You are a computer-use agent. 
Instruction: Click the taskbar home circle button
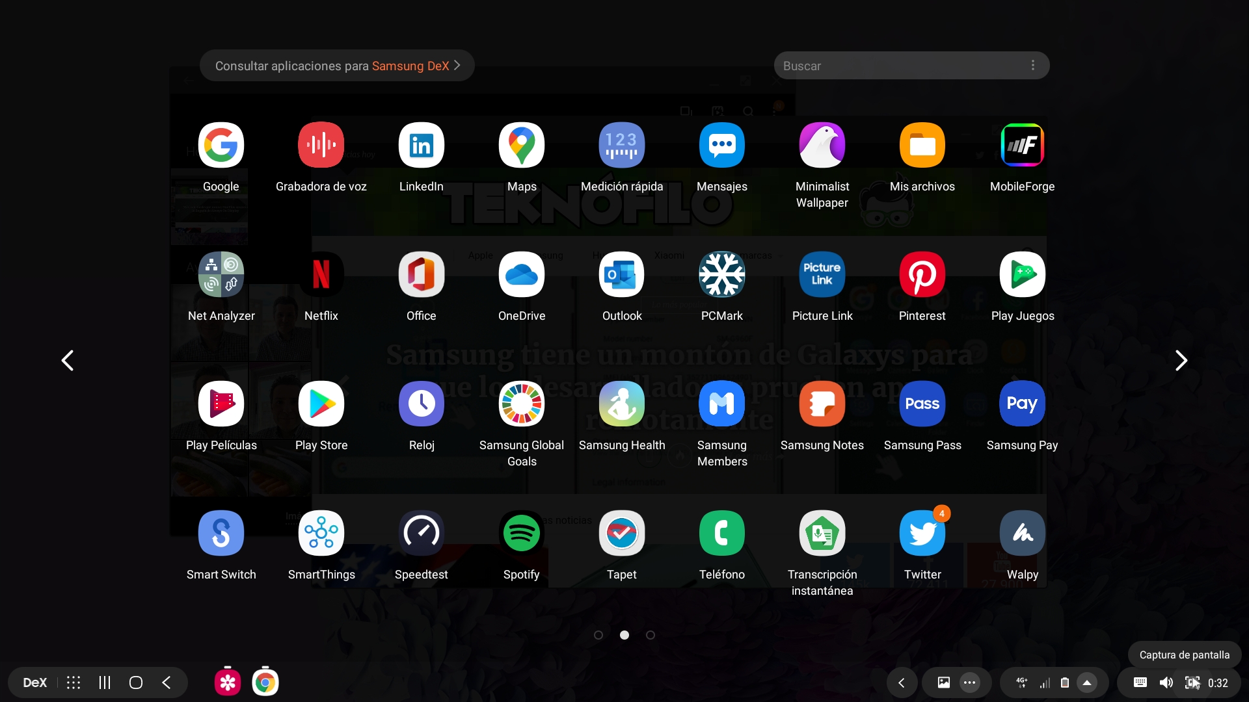coord(136,682)
